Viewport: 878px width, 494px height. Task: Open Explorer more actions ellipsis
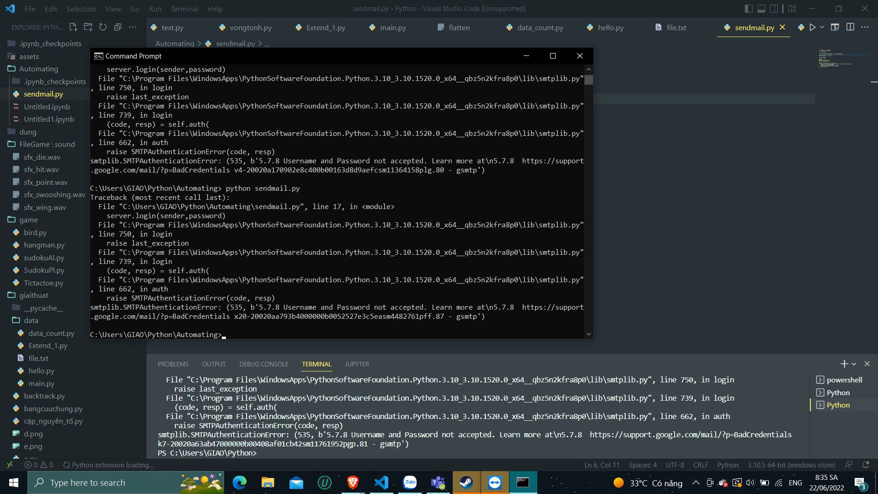tap(133, 27)
